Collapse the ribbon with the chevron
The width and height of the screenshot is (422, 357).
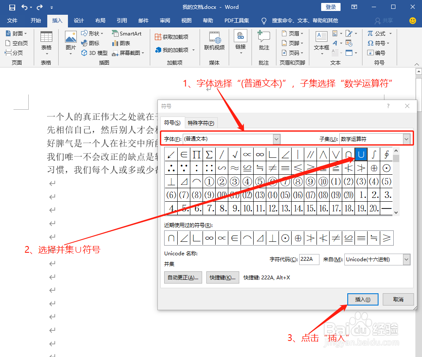click(417, 64)
